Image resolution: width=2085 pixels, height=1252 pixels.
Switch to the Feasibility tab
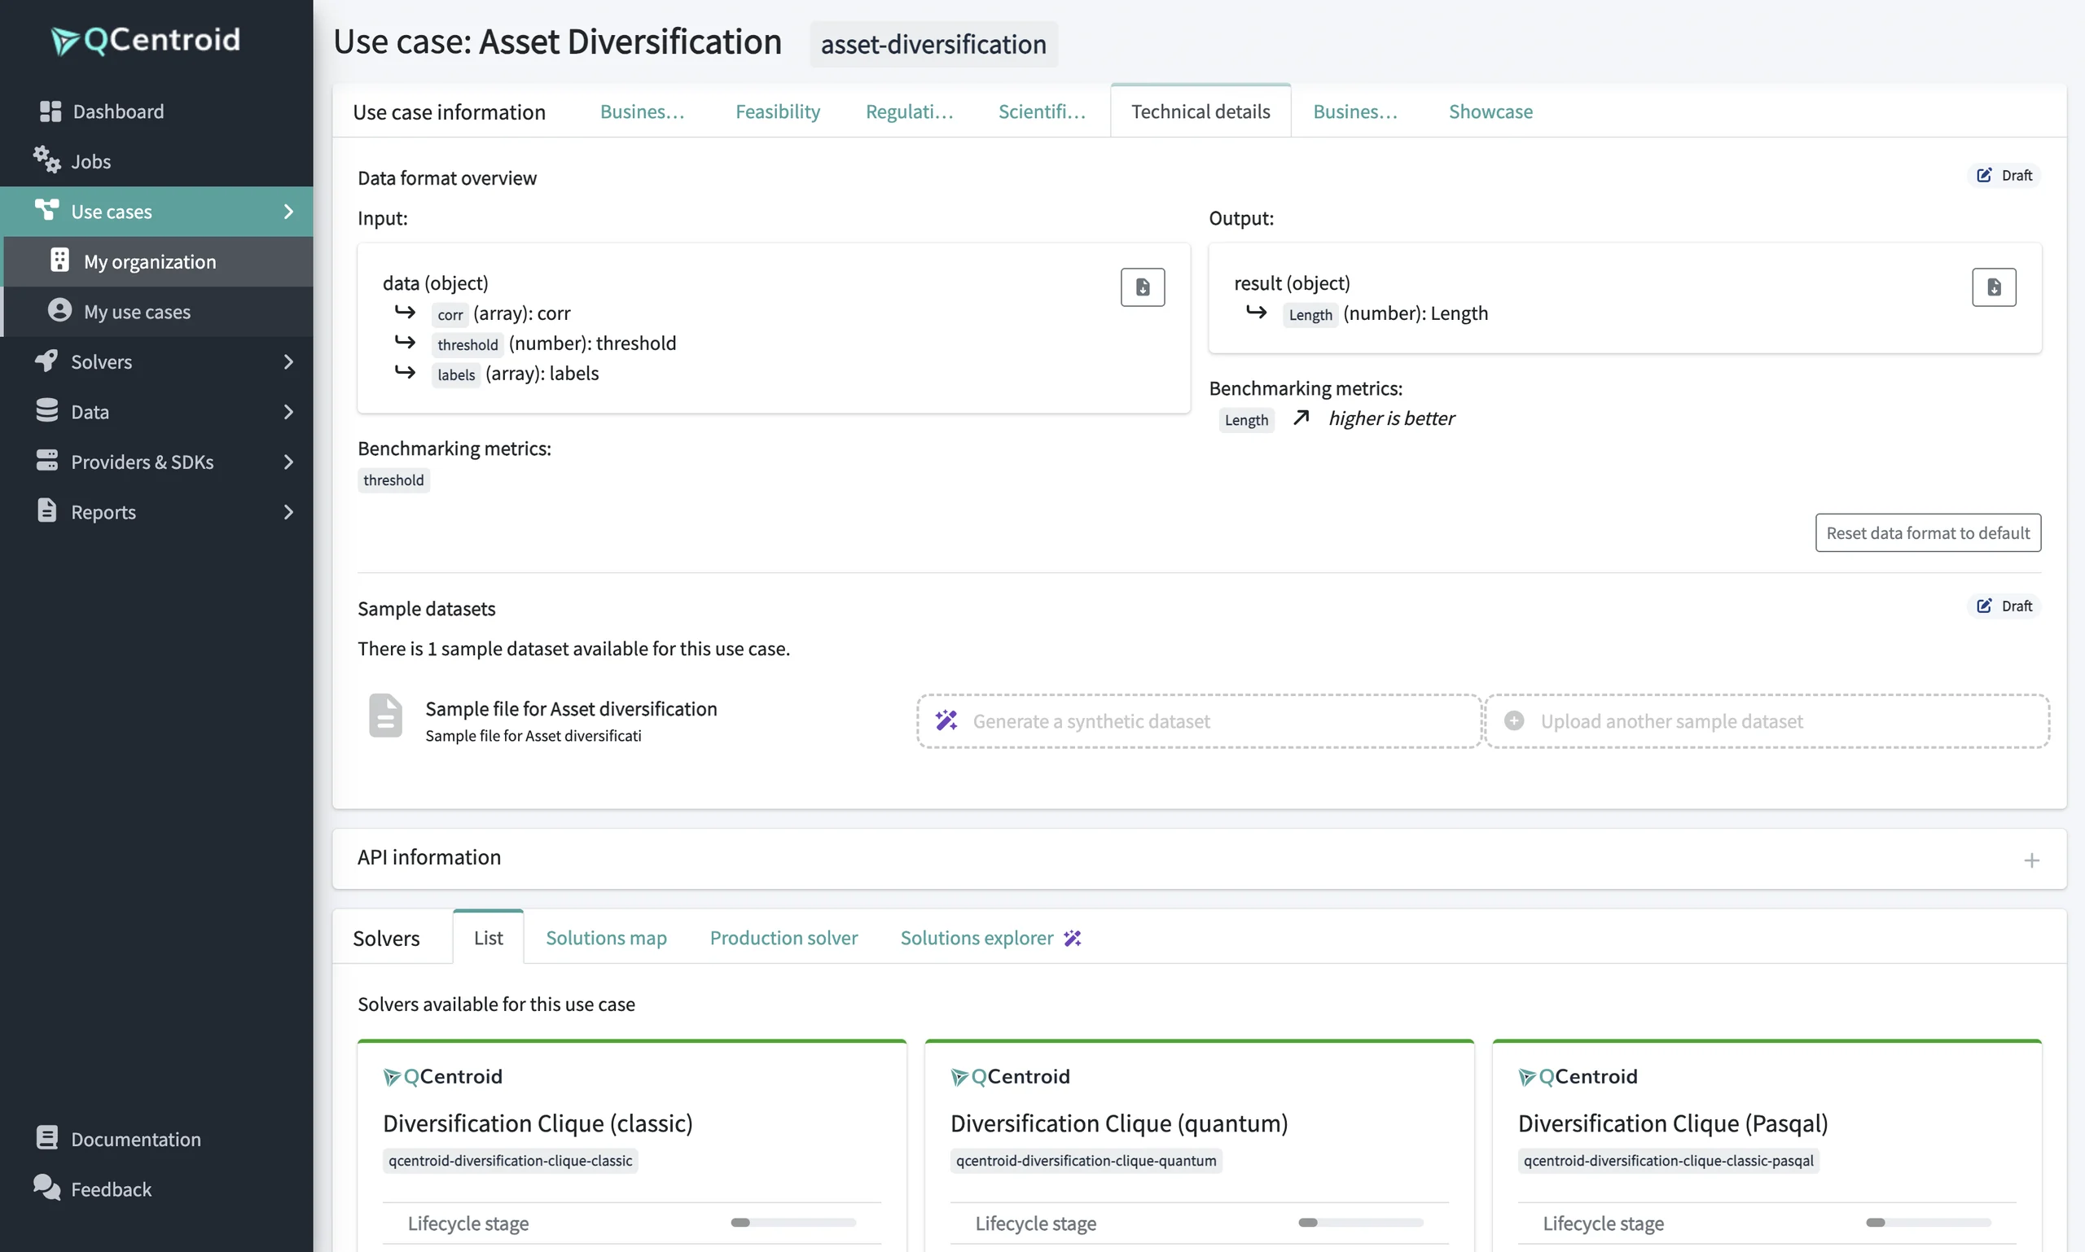[777, 112]
